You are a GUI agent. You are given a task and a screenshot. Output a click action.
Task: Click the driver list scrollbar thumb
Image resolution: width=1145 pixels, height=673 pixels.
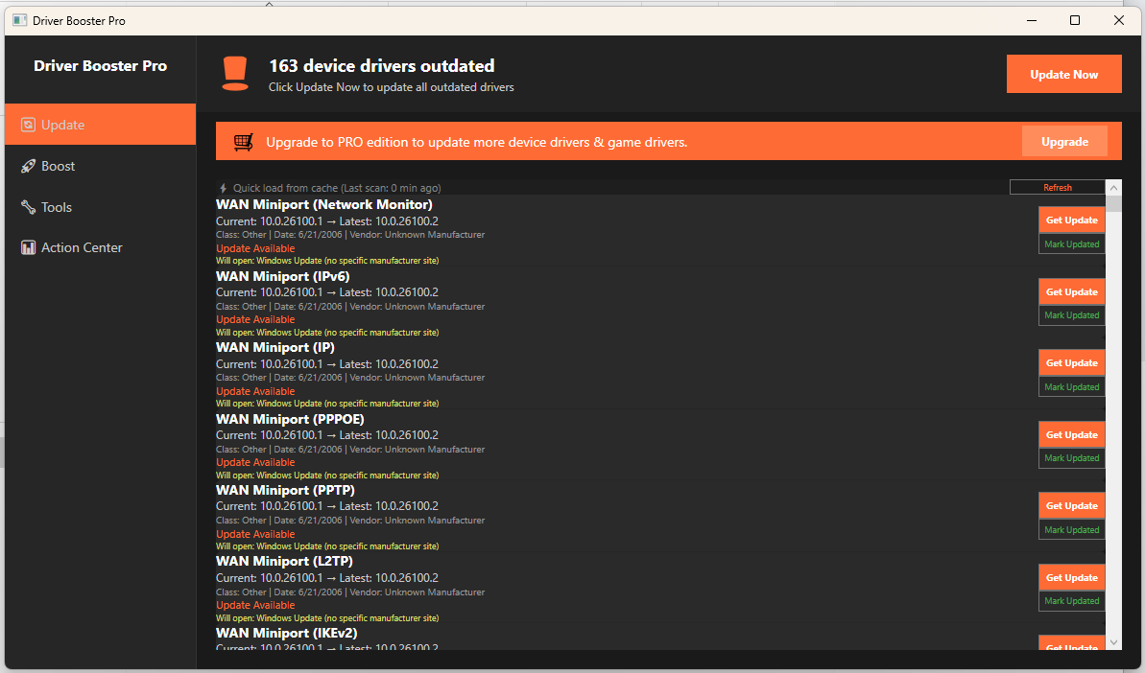(1113, 202)
